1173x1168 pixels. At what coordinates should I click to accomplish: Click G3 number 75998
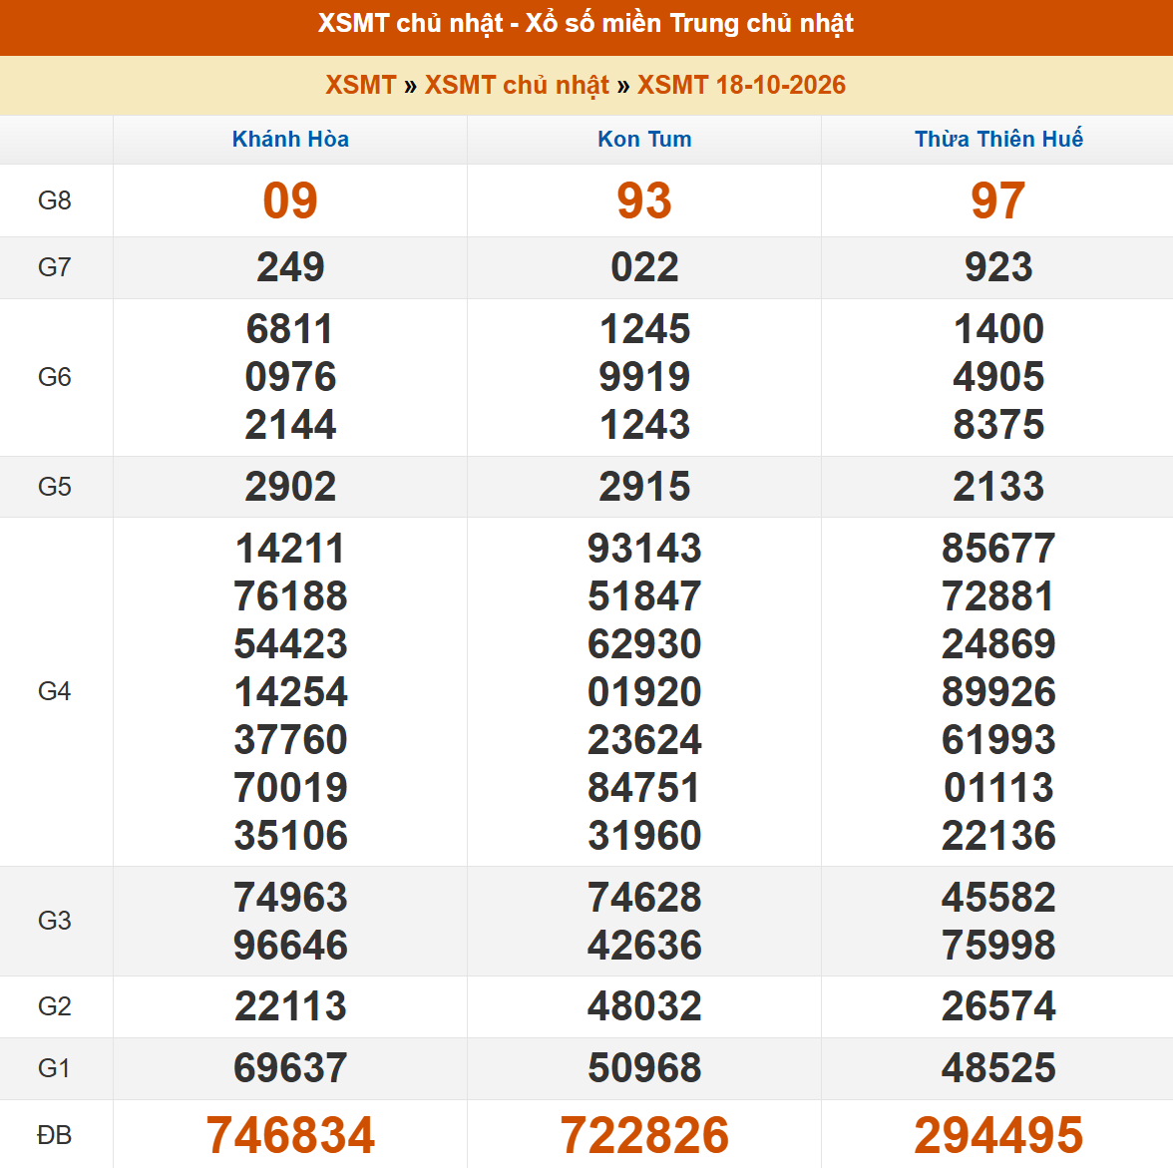coord(998,945)
